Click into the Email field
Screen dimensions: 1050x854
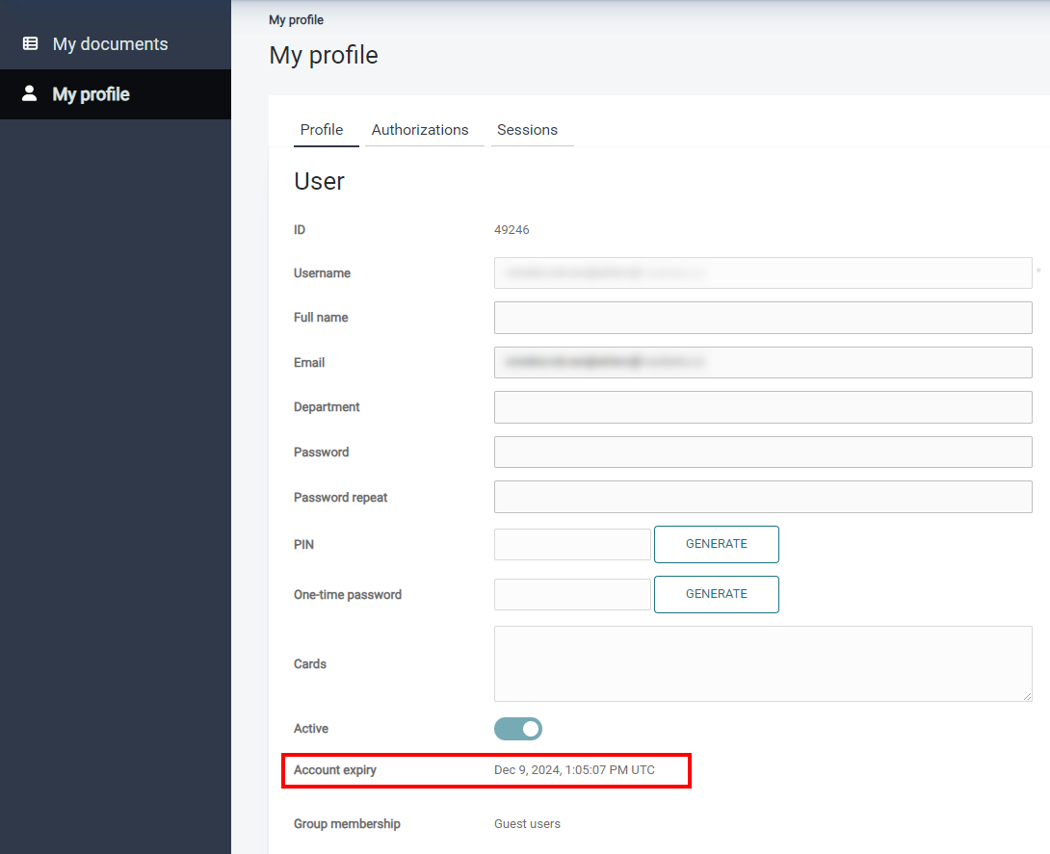coord(762,363)
